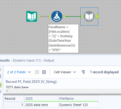Click the Formula tool output anchor

[64, 16]
